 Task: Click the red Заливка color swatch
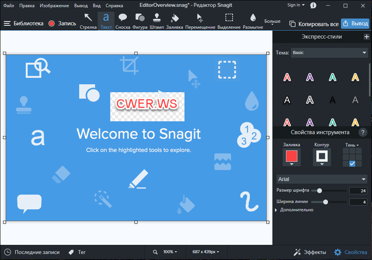(x=292, y=156)
